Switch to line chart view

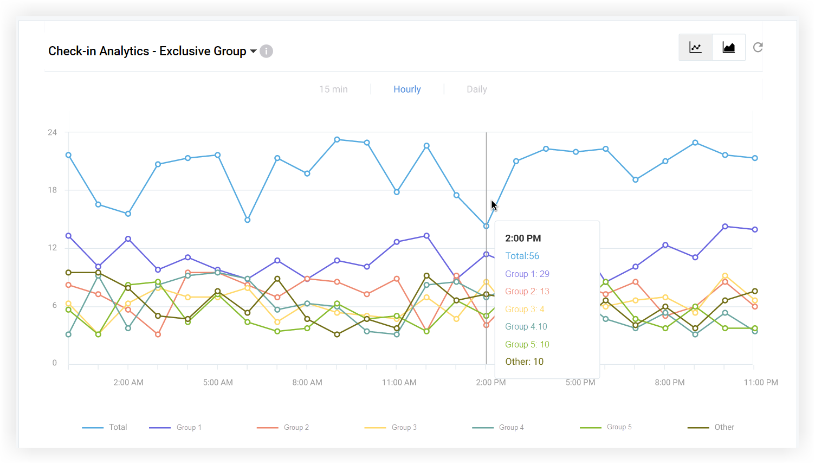[696, 48]
